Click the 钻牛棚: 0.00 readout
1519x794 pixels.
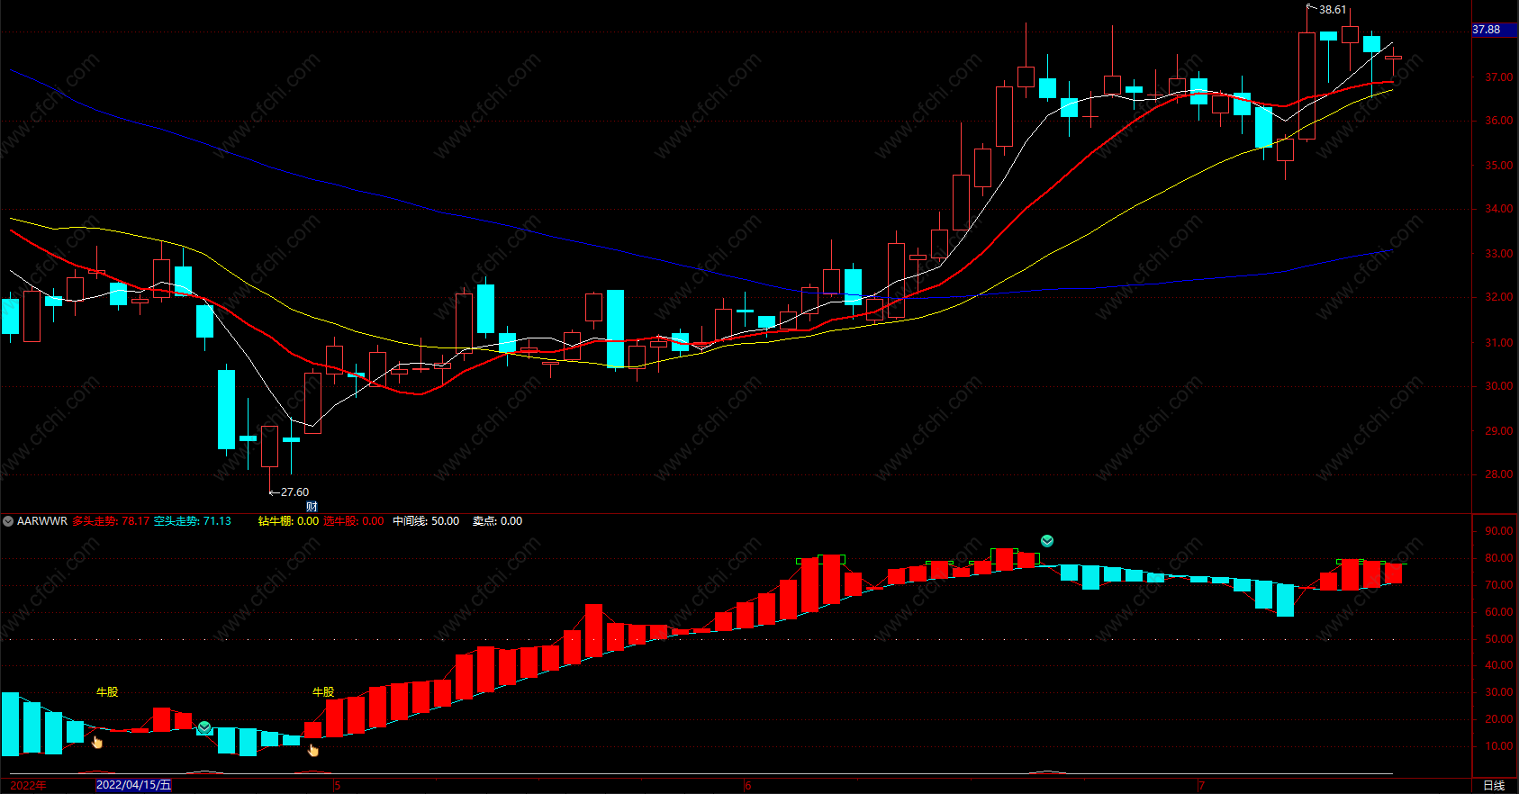288,521
